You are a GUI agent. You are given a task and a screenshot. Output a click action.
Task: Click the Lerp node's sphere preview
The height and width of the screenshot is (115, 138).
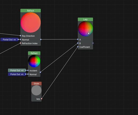tap(85, 29)
